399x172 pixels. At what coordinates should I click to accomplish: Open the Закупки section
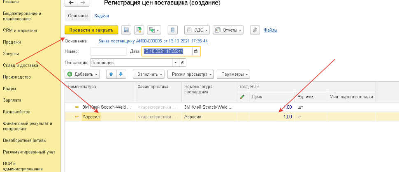tap(11, 53)
